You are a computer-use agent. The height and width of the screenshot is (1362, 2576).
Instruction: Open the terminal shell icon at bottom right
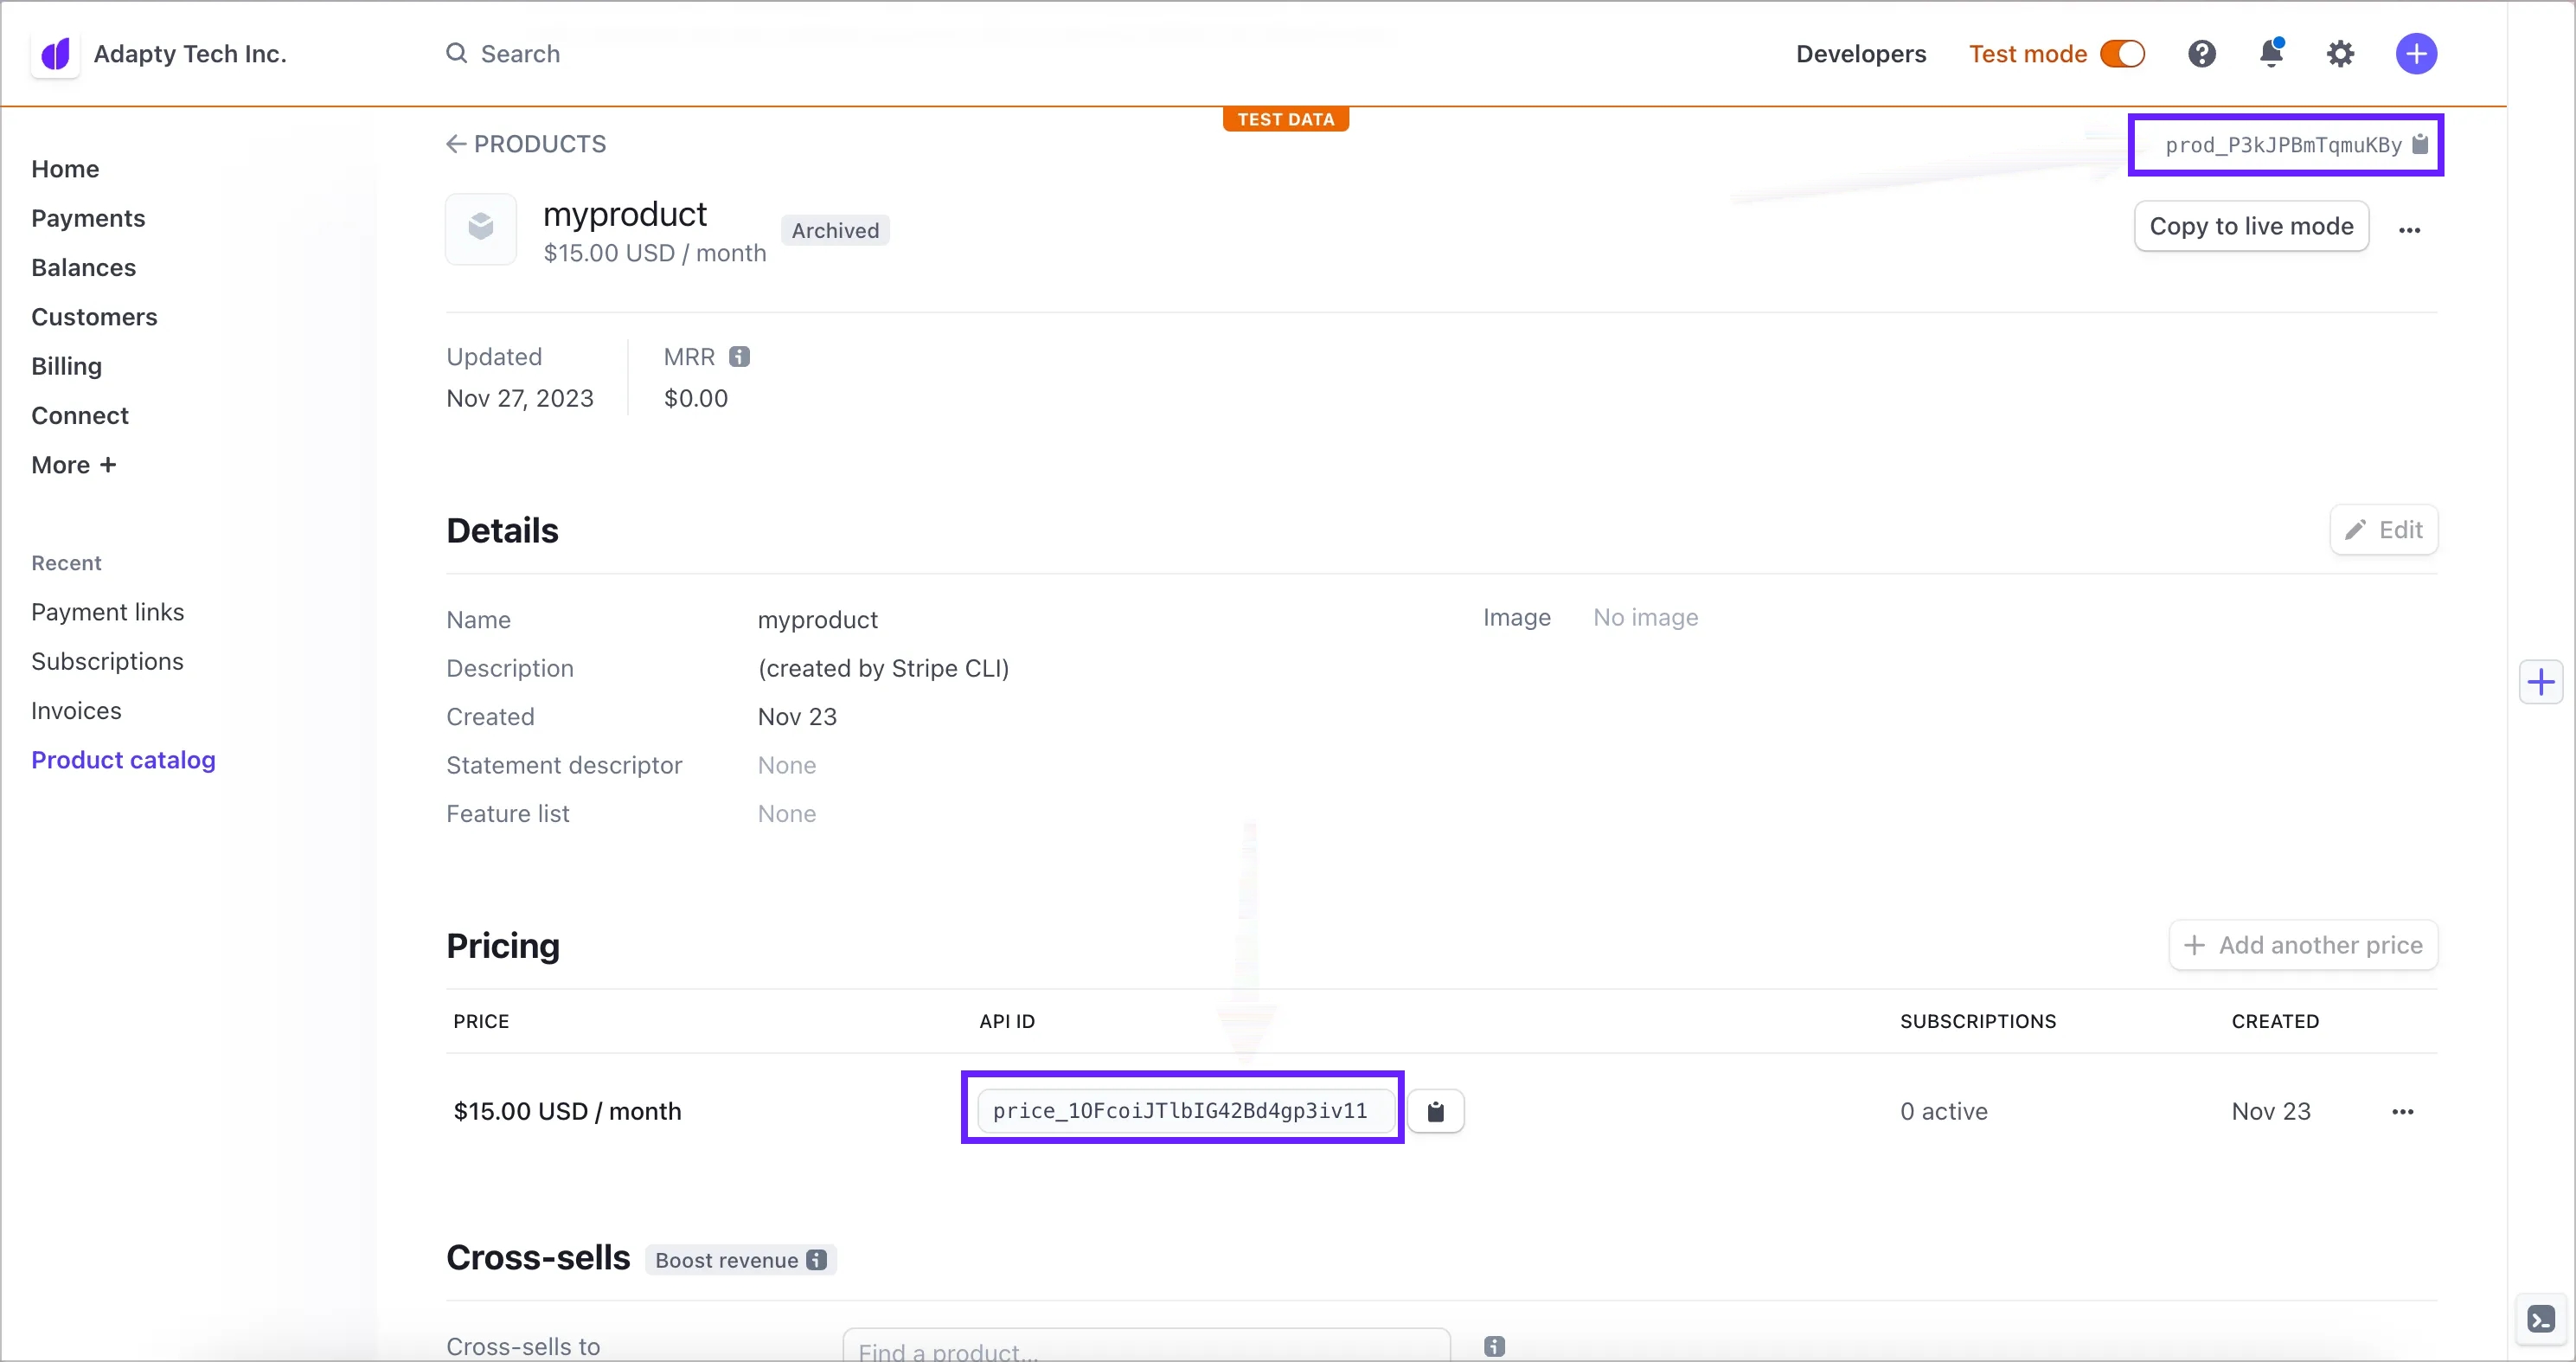pyautogui.click(x=2540, y=1320)
